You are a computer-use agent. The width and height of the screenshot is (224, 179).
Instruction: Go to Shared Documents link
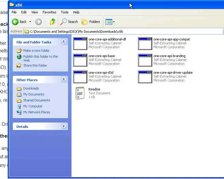pyautogui.click(x=37, y=100)
